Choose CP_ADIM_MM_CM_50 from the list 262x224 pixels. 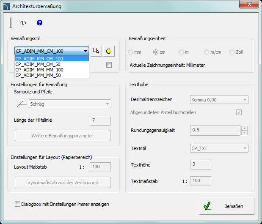(x=38, y=64)
